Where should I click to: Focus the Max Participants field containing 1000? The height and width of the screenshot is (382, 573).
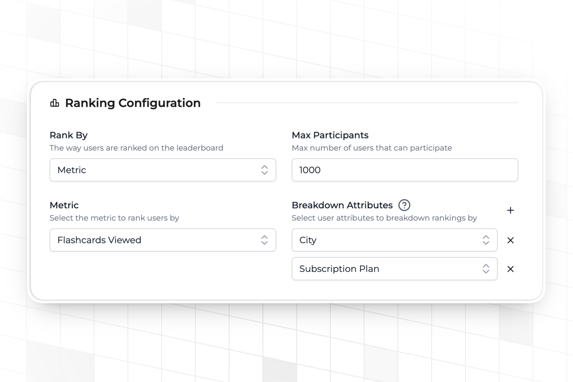pyautogui.click(x=405, y=170)
